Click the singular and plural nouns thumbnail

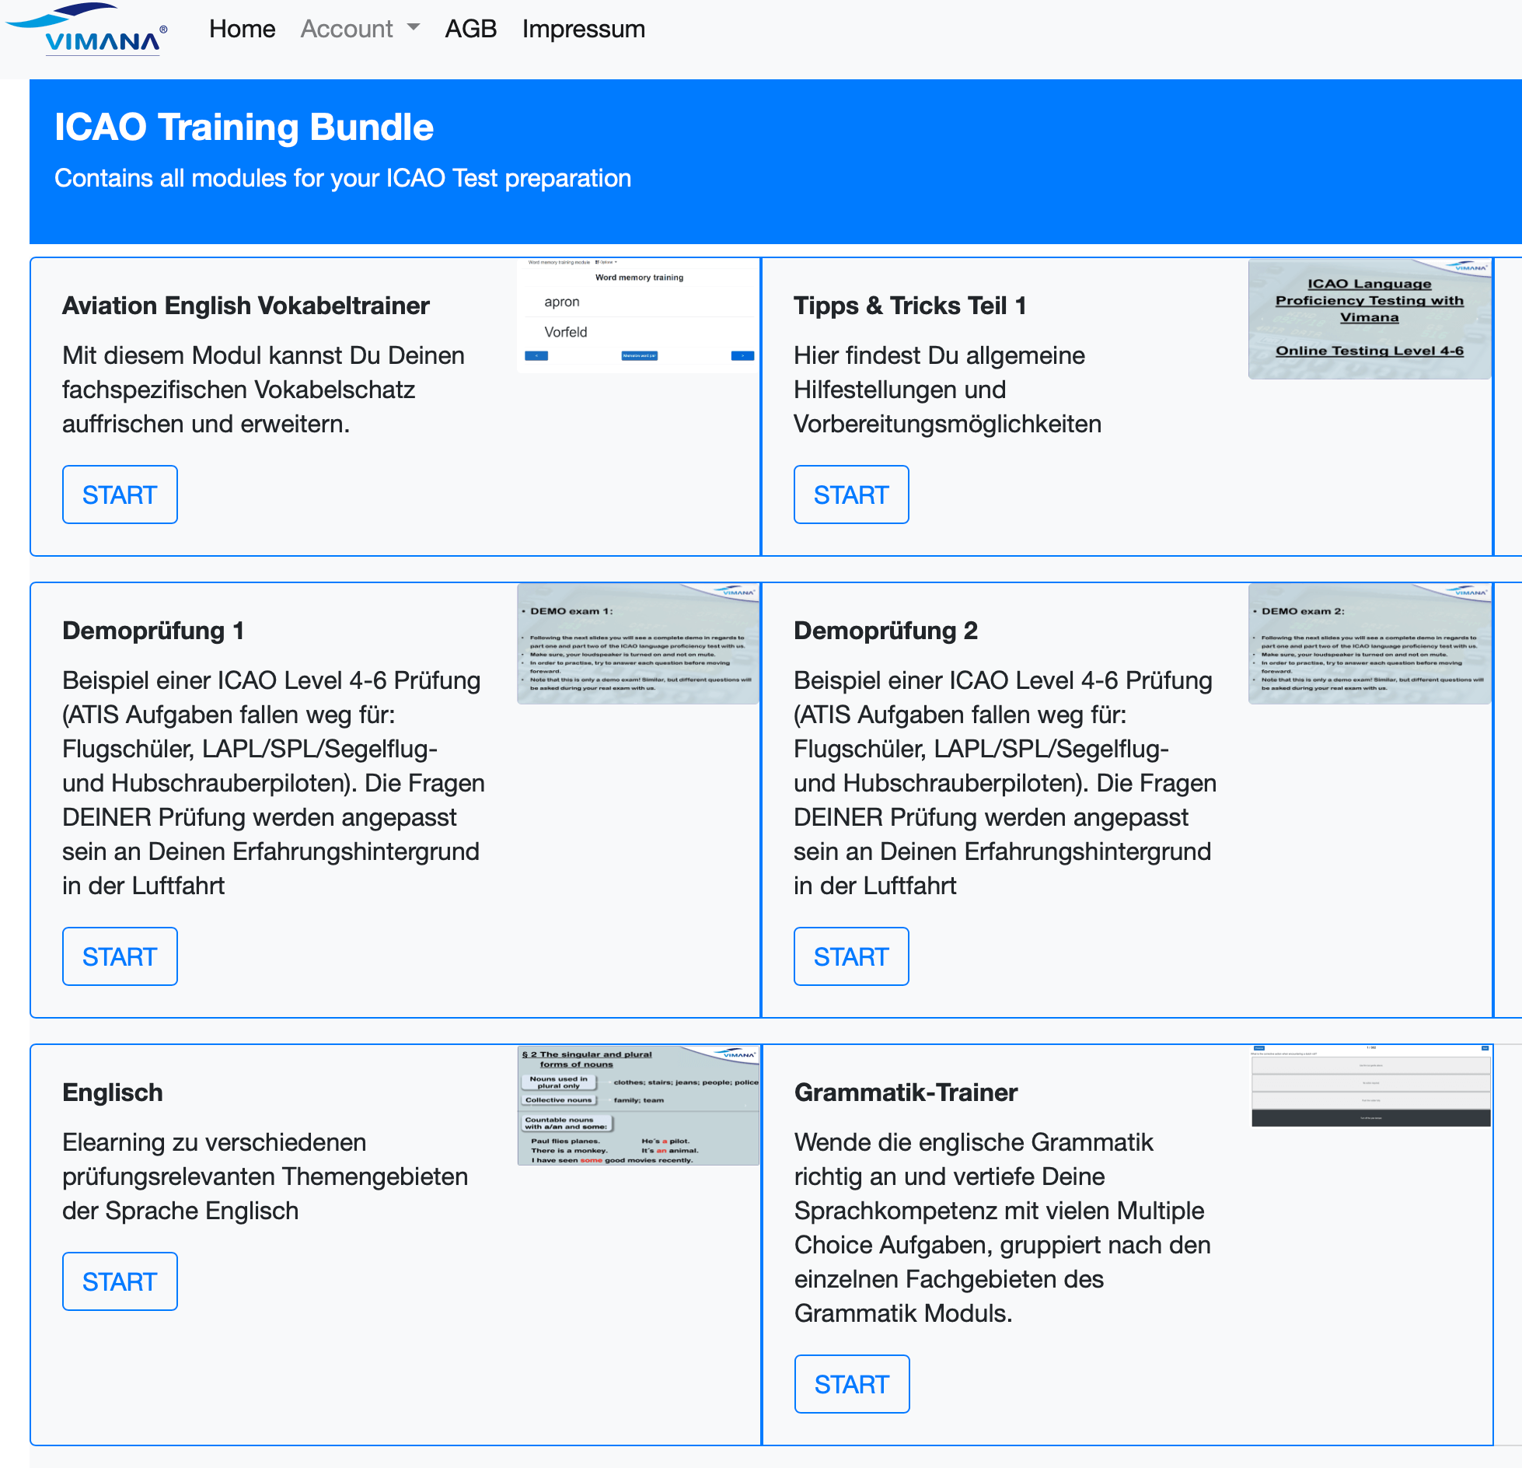click(638, 1105)
